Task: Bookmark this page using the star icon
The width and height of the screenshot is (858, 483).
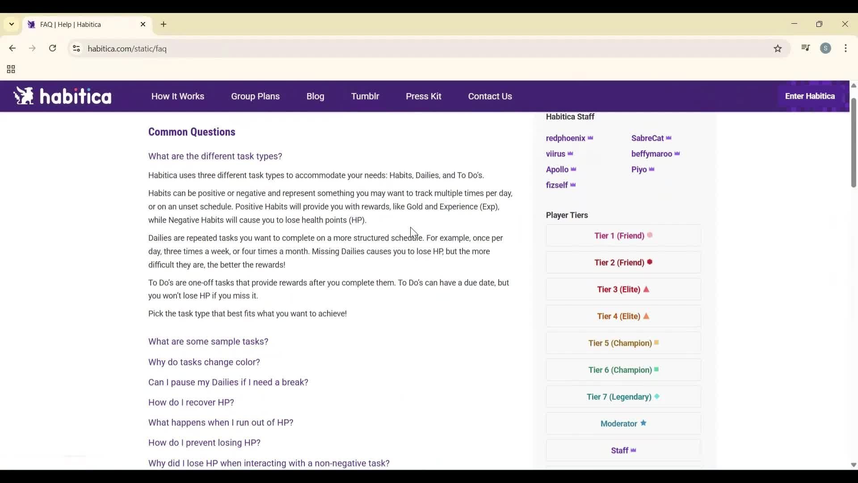Action: tap(778, 48)
